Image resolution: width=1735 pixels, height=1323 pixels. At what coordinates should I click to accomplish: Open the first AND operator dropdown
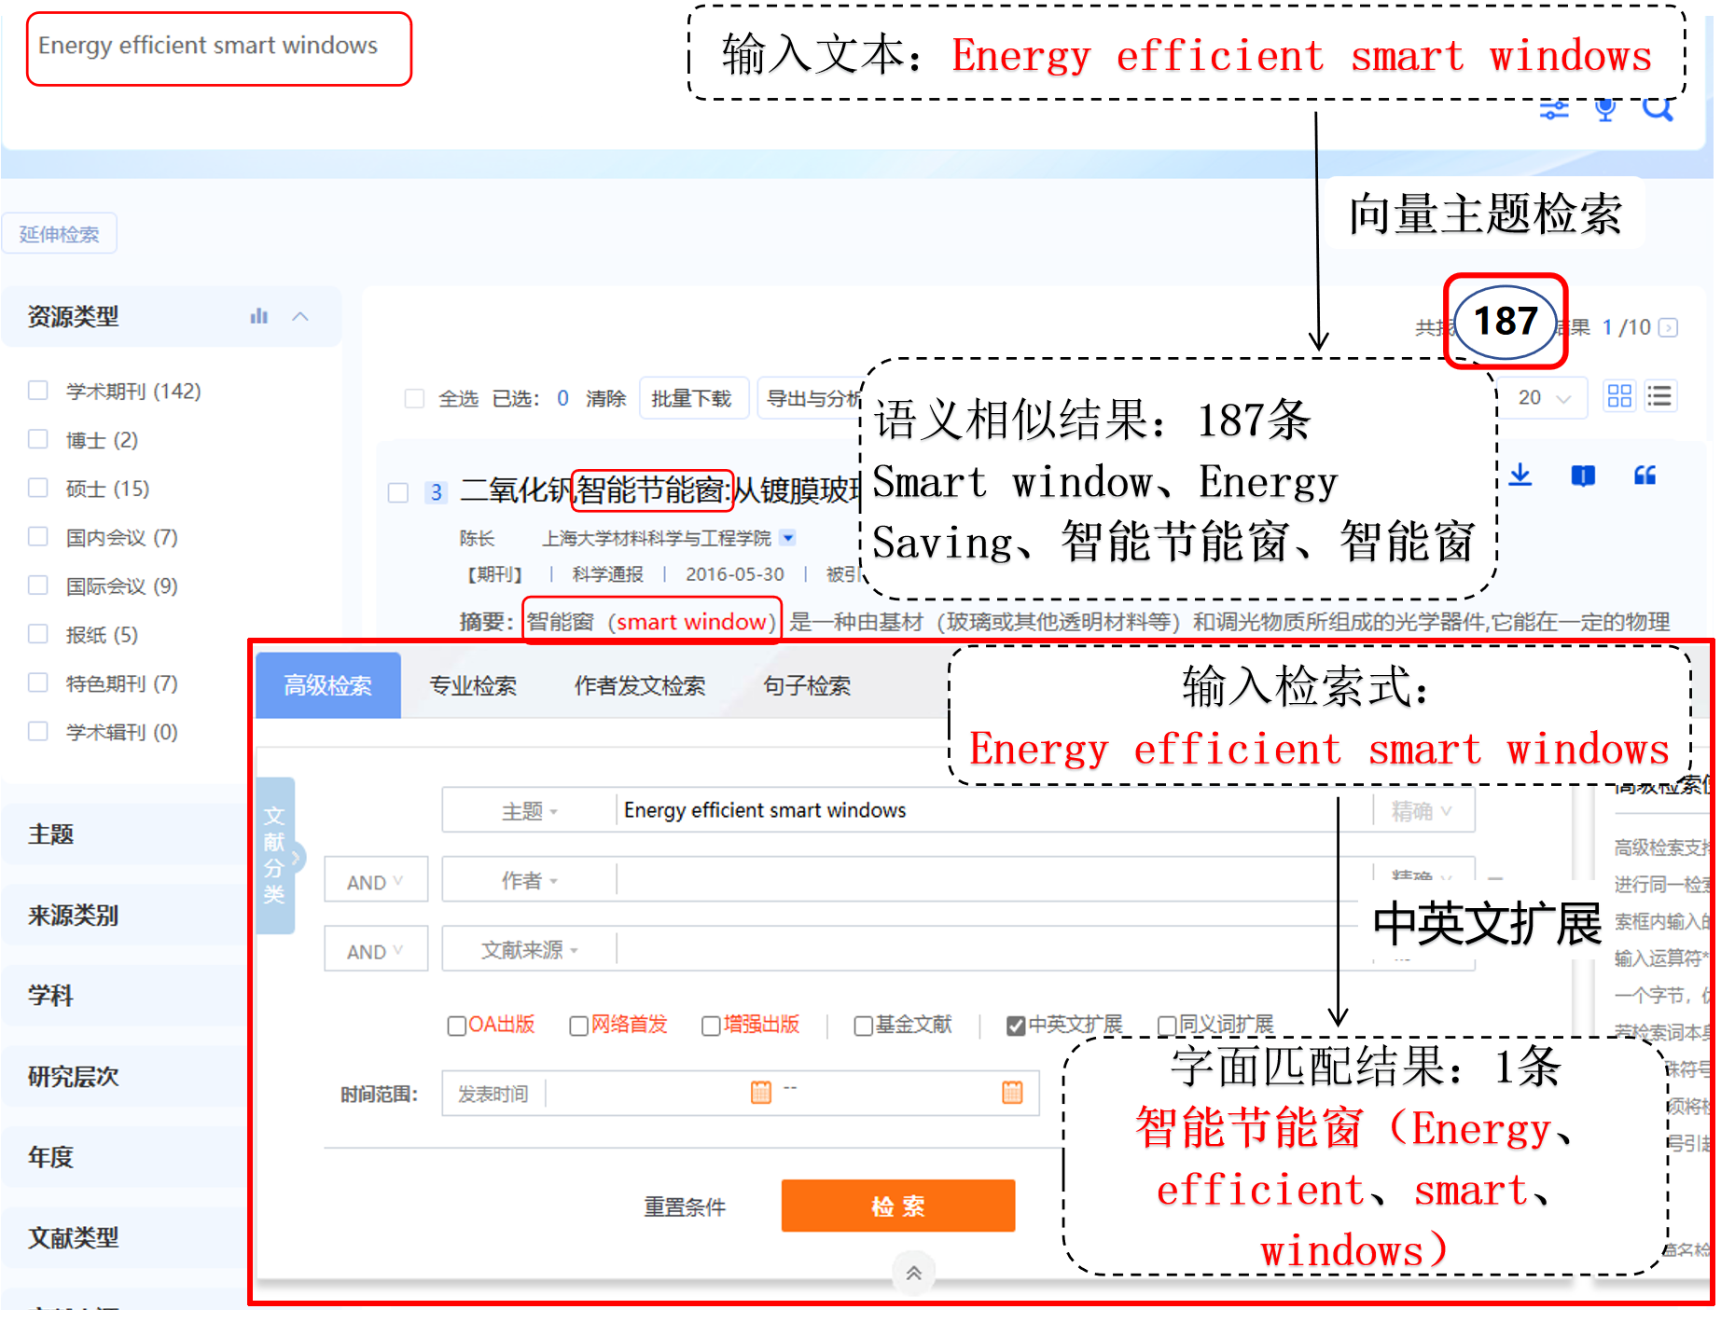[375, 881]
